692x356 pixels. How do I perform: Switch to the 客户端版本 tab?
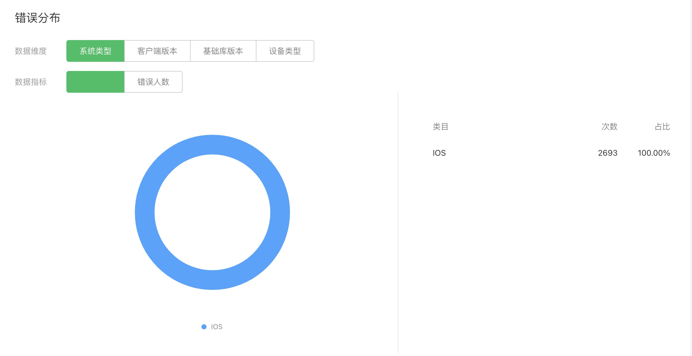click(x=157, y=51)
